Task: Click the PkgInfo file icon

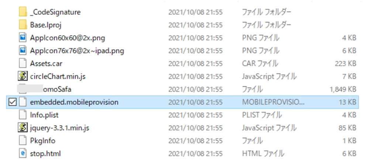Action: 23,141
